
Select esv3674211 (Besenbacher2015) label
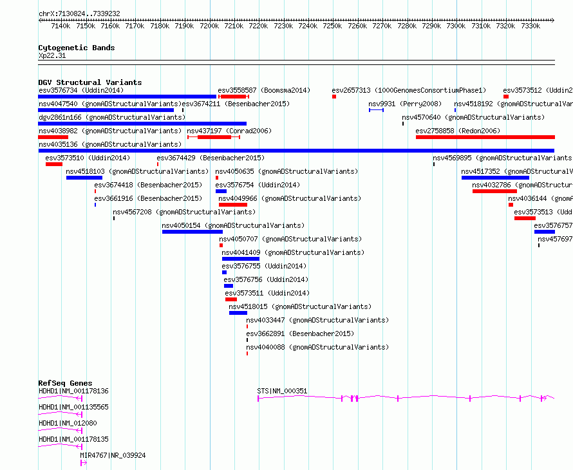[x=236, y=104]
